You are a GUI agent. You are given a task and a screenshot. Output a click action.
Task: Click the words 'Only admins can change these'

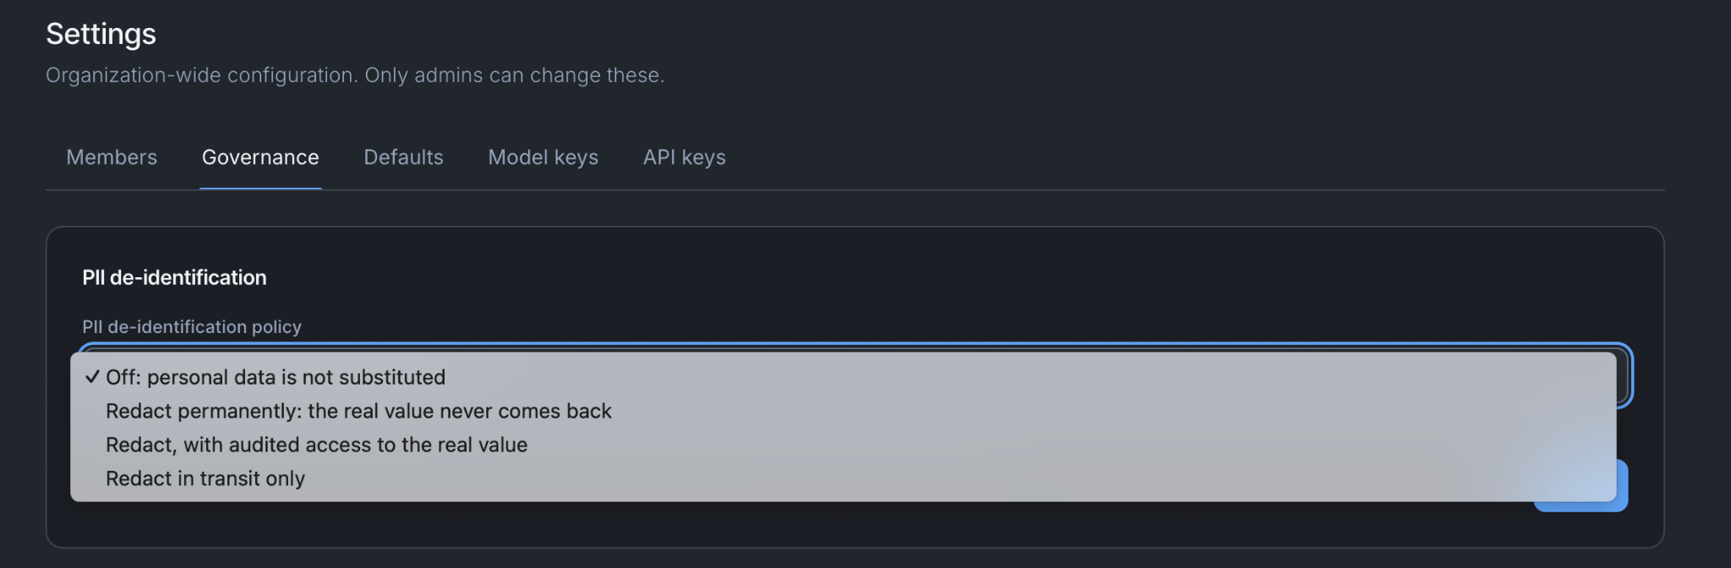pyautogui.click(x=515, y=75)
